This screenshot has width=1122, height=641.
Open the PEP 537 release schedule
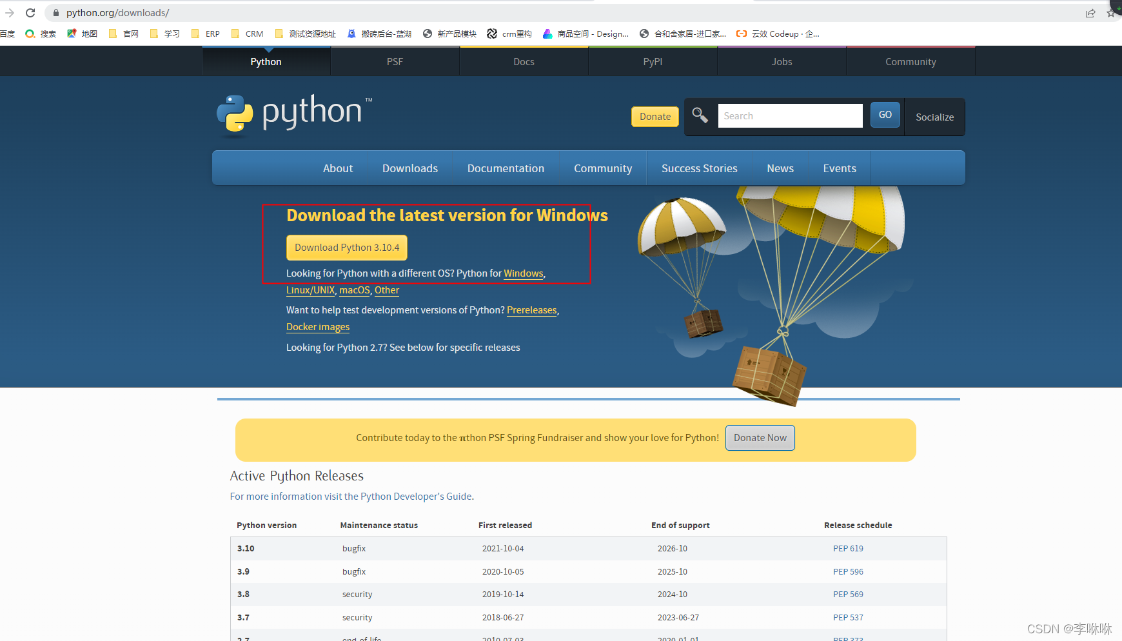tap(848, 618)
